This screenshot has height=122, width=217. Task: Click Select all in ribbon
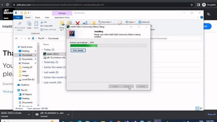tap(144, 22)
